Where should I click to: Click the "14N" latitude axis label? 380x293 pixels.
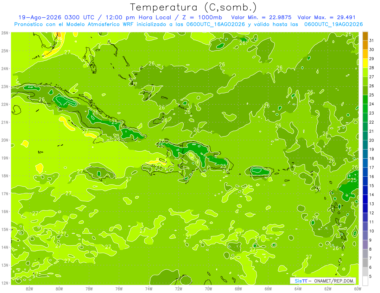click(x=4, y=247)
